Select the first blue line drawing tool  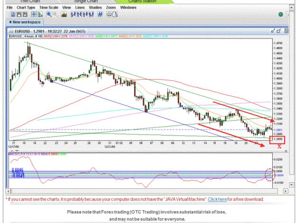pyautogui.click(x=73, y=15)
